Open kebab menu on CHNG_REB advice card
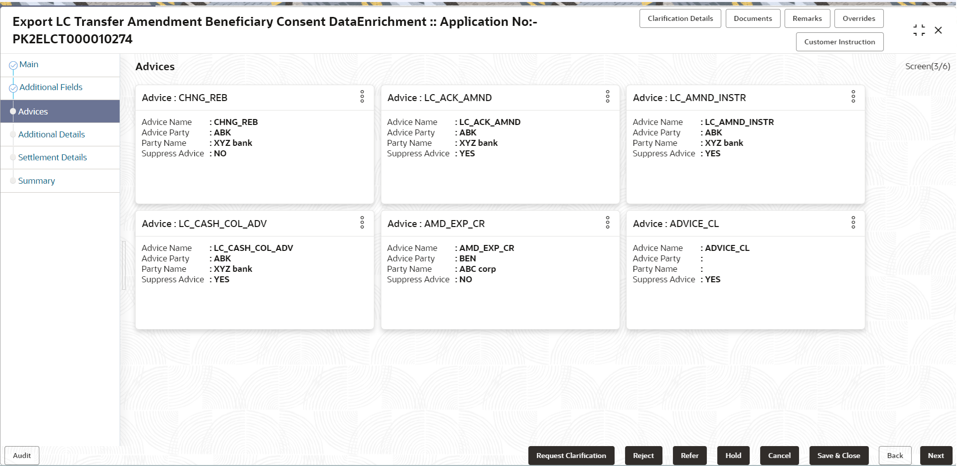 (362, 97)
